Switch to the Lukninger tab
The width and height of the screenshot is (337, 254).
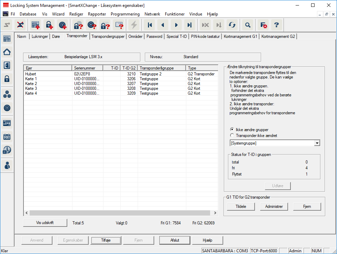coord(40,36)
